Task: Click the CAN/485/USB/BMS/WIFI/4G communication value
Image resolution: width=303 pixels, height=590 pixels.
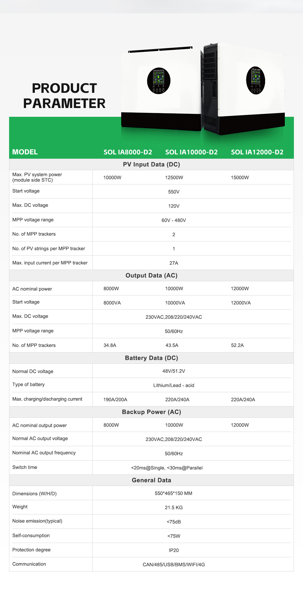Action: pos(174,565)
